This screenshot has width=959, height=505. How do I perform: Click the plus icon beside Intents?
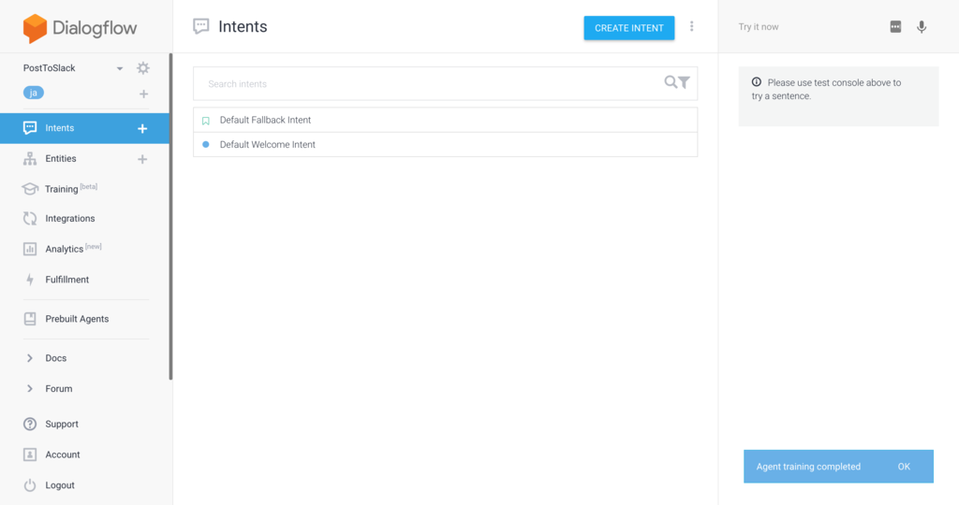(x=142, y=128)
